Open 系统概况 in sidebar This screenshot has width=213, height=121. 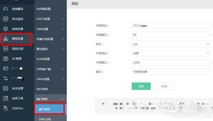[18, 9]
